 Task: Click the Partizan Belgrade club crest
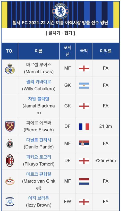tap(10, 143)
